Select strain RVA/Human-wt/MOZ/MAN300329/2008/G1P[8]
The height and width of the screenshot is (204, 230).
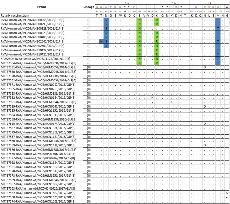(32, 29)
